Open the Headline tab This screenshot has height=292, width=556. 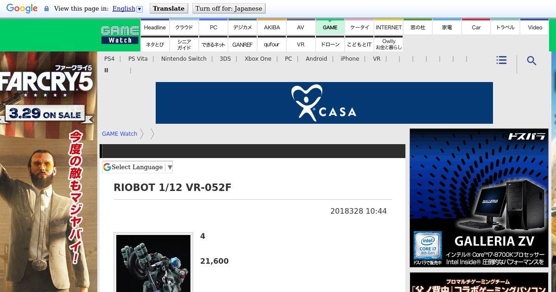[x=155, y=27]
